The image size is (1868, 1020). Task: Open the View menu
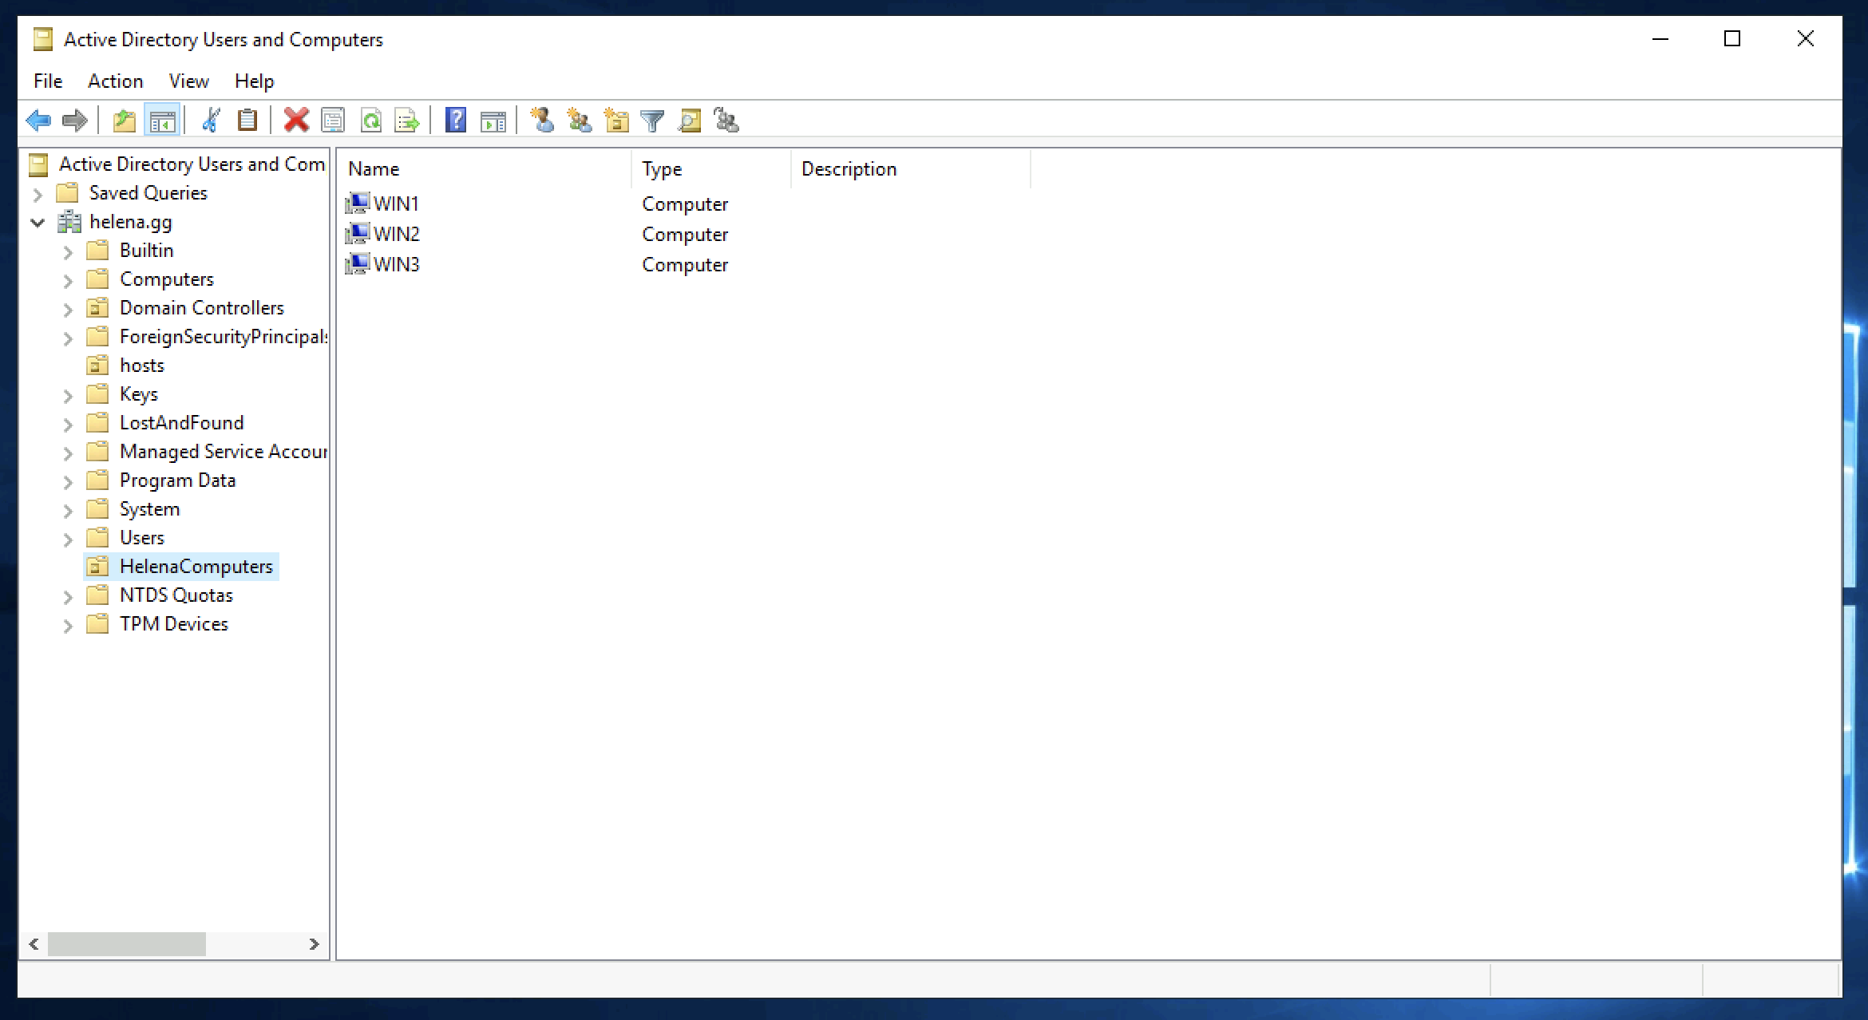pyautogui.click(x=188, y=81)
